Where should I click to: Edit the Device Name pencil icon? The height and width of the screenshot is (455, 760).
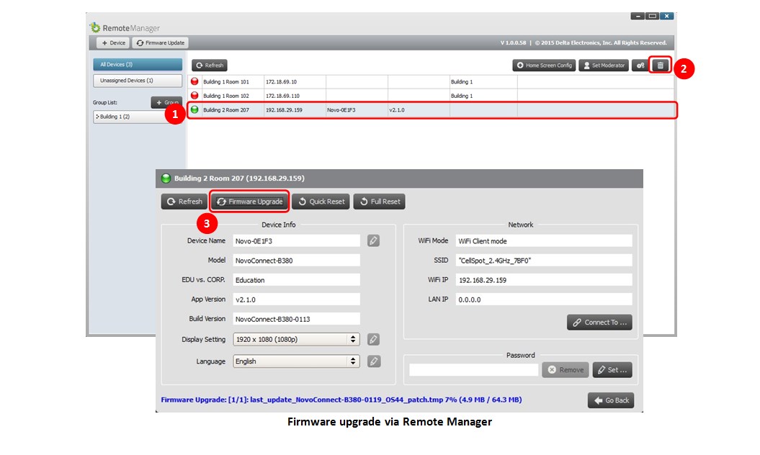pyautogui.click(x=373, y=241)
